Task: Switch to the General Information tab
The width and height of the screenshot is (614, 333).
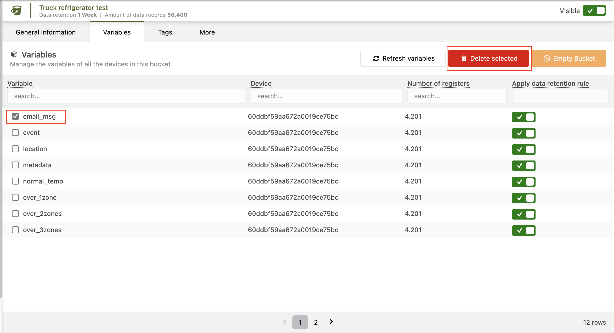Action: 46,32
